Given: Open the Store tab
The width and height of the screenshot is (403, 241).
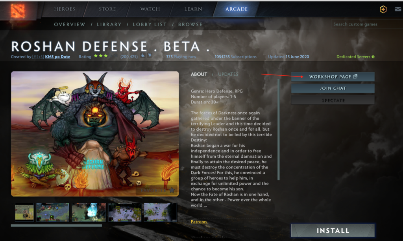Looking at the screenshot, I should click(x=107, y=9).
